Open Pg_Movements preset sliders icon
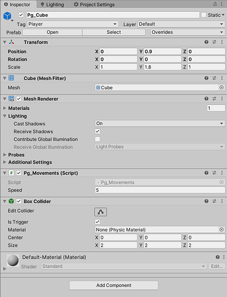Screen dimensions: 227x297 (214, 173)
